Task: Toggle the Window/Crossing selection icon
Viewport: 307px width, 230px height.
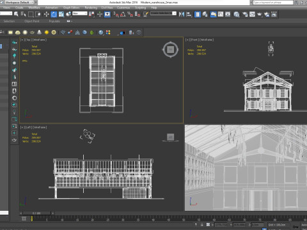Action: [38, 14]
